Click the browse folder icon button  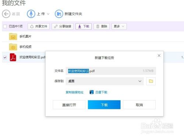pyautogui.click(x=151, y=81)
